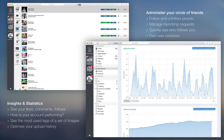Click the Audience target icon in back window

coord(17,61)
